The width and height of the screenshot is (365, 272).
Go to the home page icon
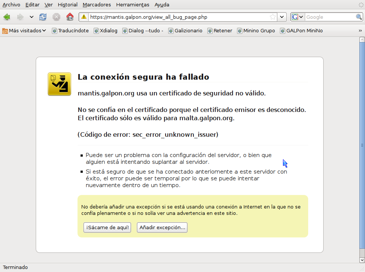(x=70, y=17)
